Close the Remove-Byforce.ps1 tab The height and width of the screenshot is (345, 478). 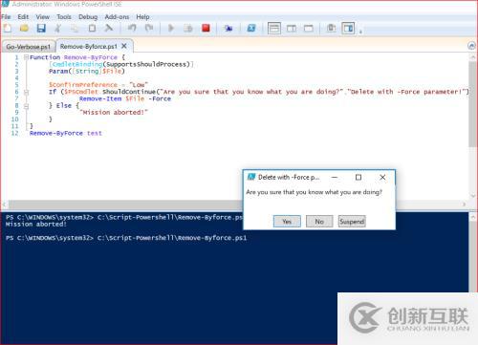(x=124, y=46)
